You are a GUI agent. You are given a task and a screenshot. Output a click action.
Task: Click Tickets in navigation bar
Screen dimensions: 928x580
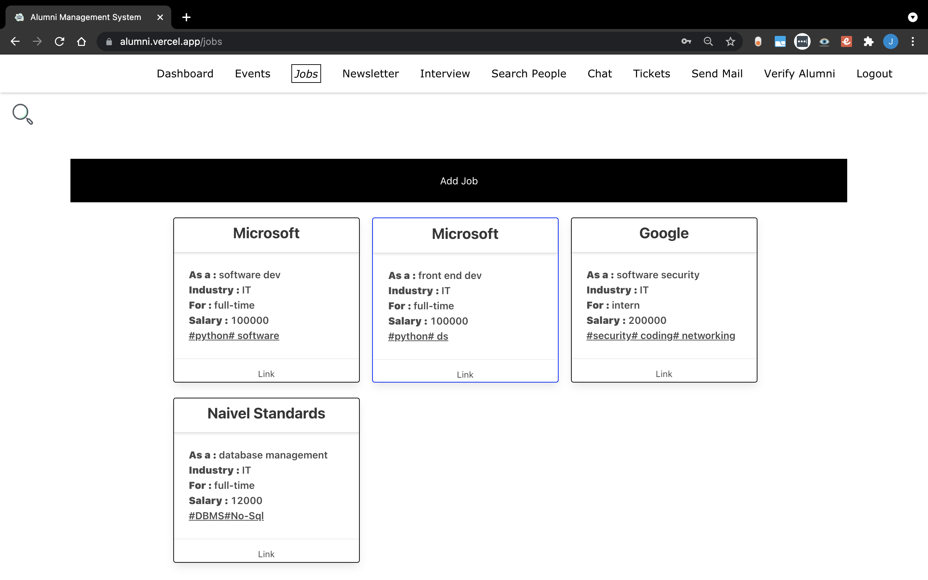651,74
